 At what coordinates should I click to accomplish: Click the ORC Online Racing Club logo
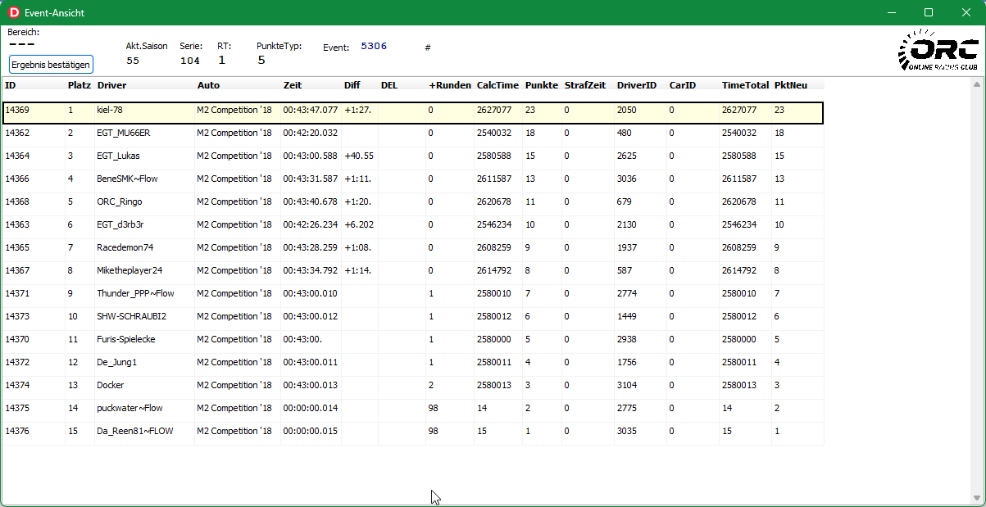pos(937,51)
